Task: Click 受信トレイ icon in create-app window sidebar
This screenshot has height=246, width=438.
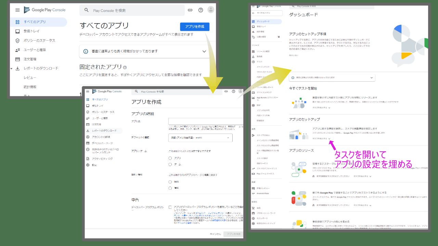Action: pyautogui.click(x=88, y=106)
